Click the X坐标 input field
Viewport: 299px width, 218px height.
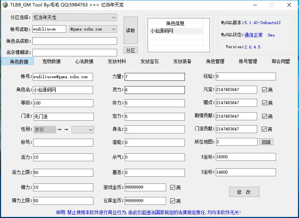[x=246, y=157]
